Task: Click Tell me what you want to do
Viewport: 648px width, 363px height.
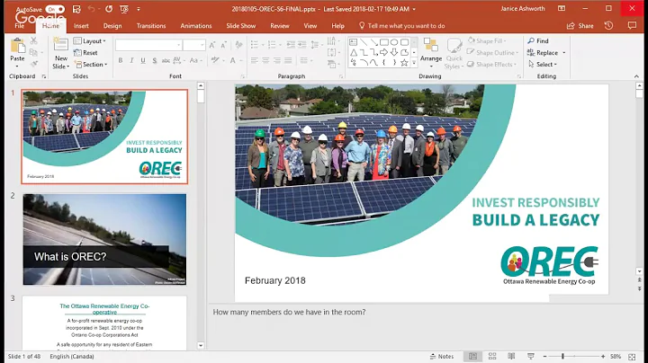Action: coord(401,25)
